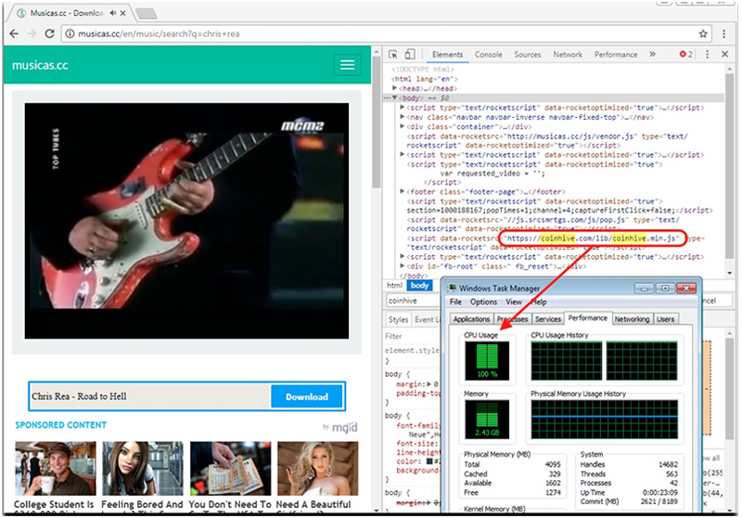Open Task Manager Networking tab
742x518 pixels.
(x=632, y=319)
